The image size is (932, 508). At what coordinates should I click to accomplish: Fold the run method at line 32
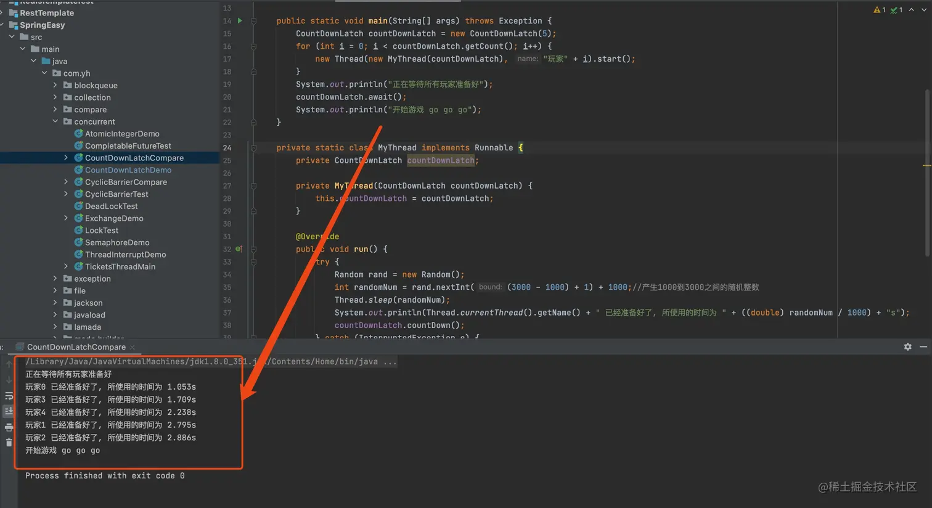click(x=253, y=249)
